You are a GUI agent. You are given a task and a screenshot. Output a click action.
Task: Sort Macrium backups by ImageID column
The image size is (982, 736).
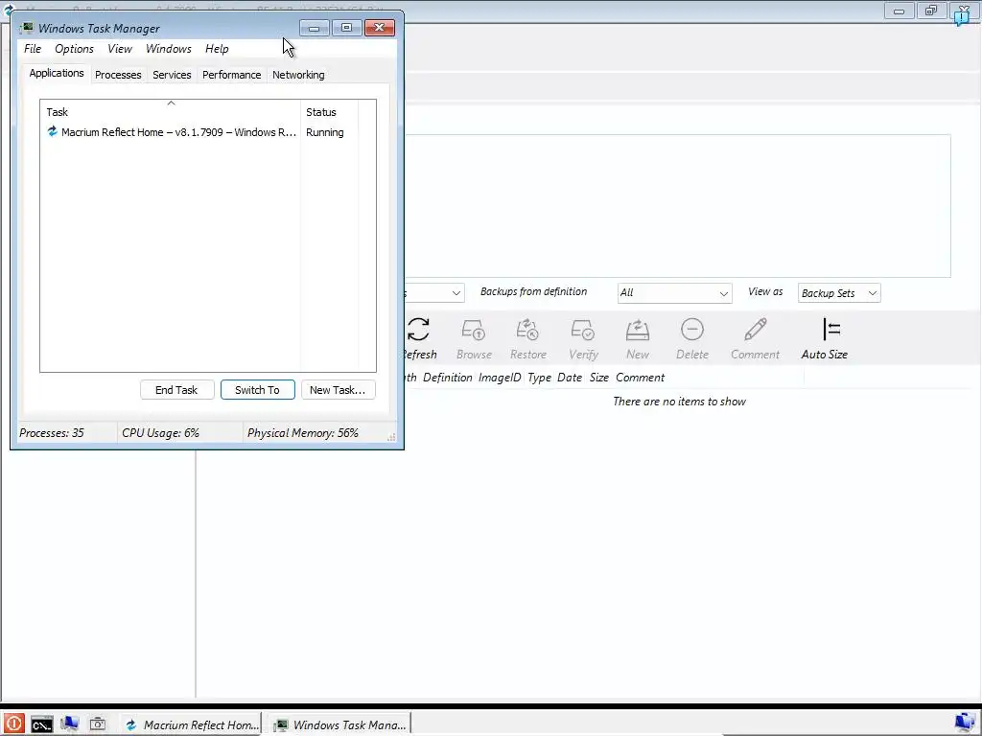pyautogui.click(x=500, y=378)
